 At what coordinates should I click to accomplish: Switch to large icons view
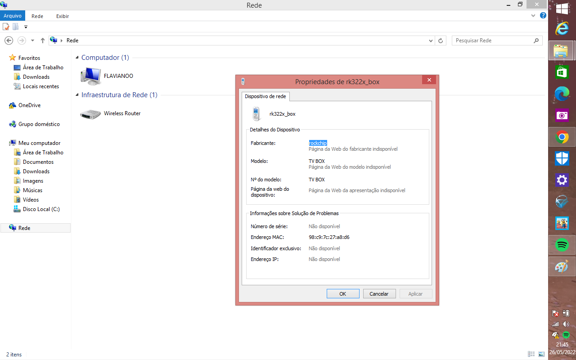pos(541,354)
